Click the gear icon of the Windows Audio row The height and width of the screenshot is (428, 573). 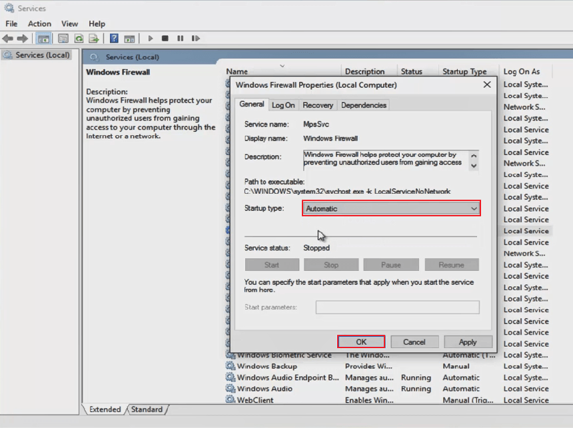pyautogui.click(x=231, y=389)
